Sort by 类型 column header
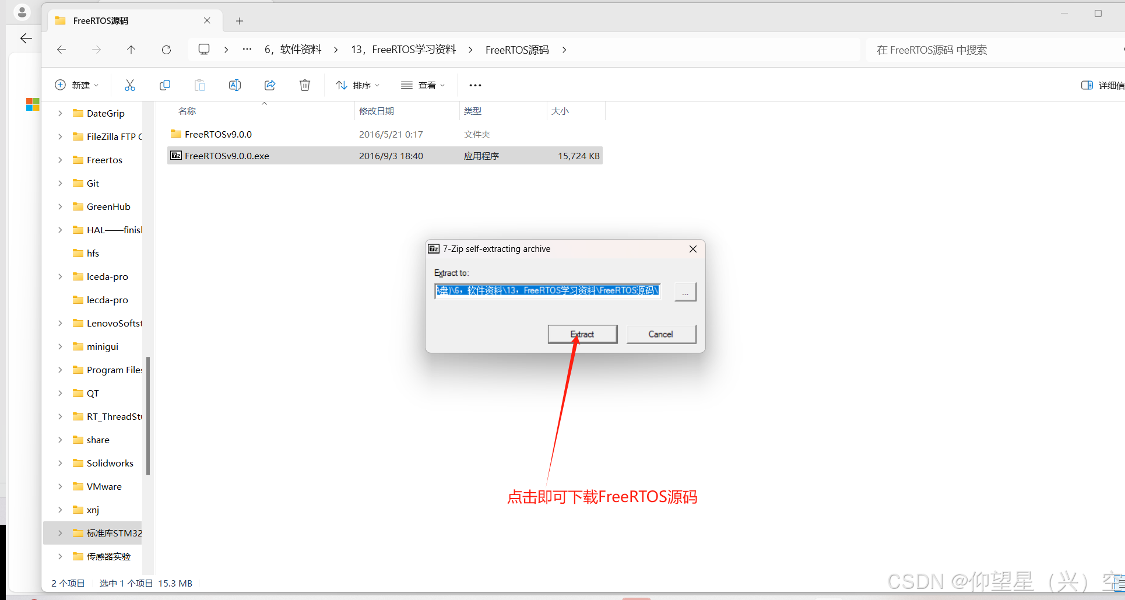 [473, 111]
